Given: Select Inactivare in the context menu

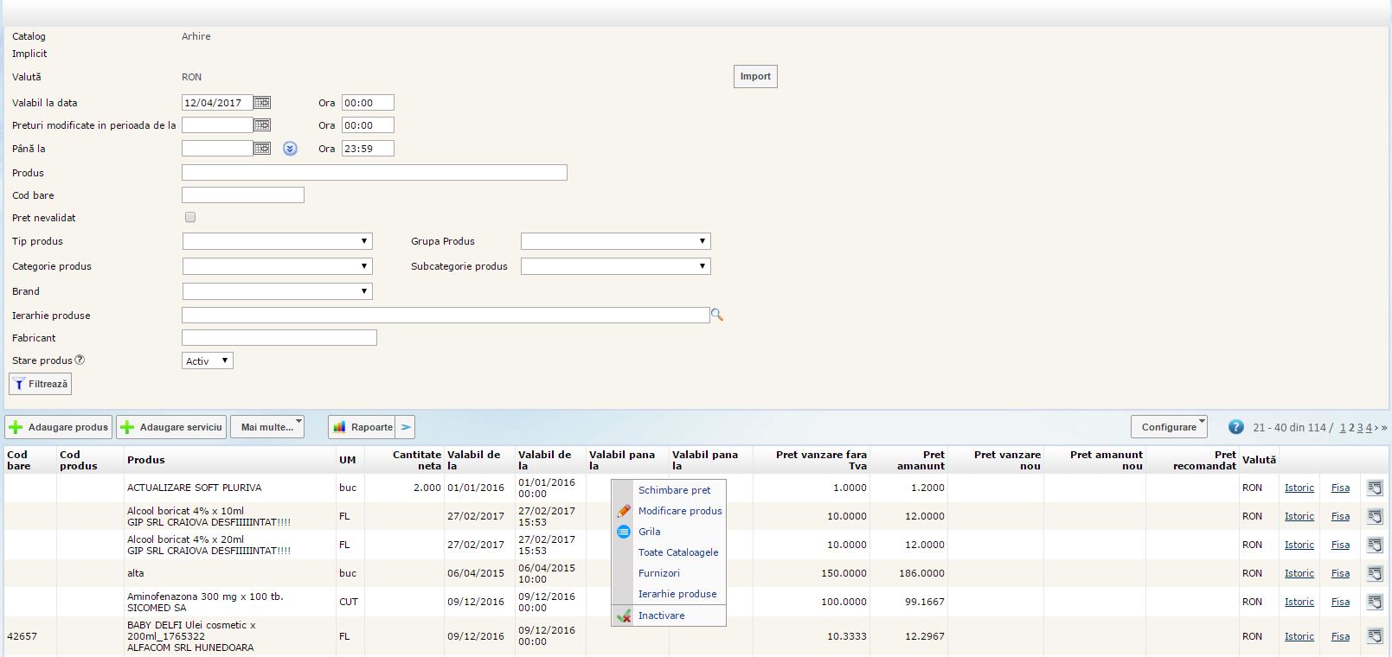Looking at the screenshot, I should 661,616.
